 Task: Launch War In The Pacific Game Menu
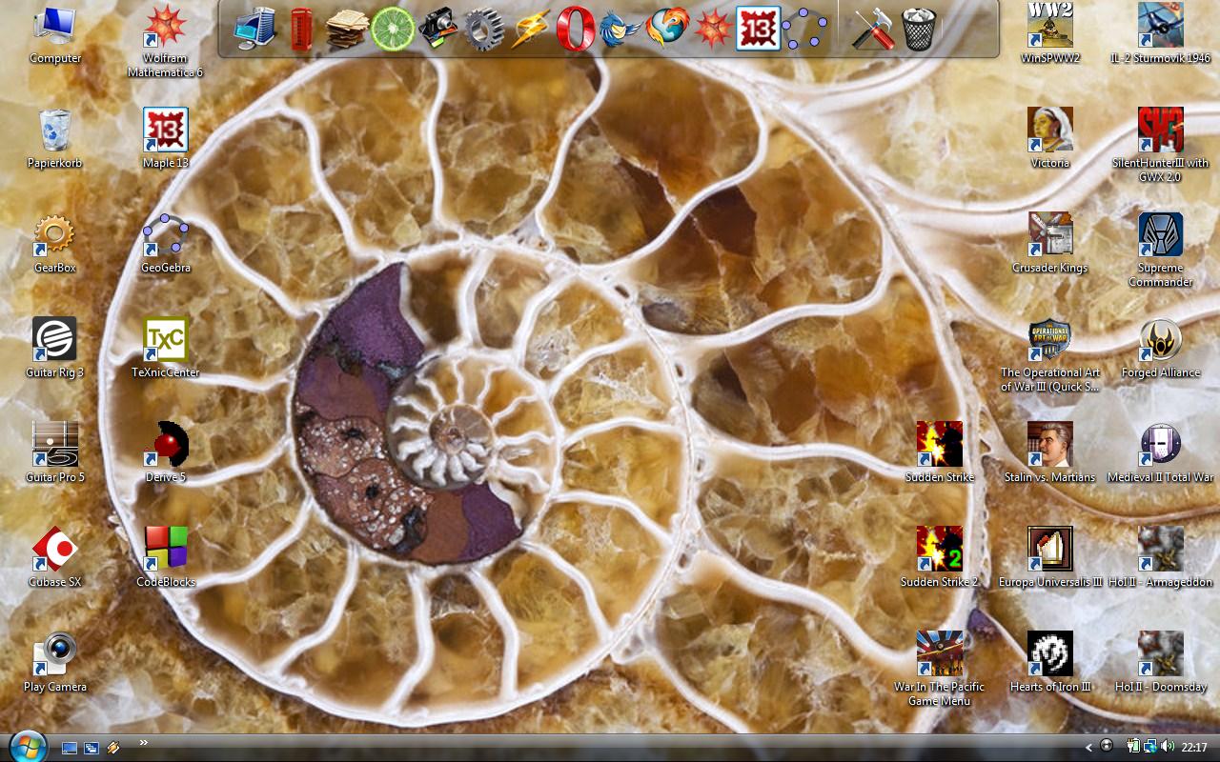coord(940,669)
